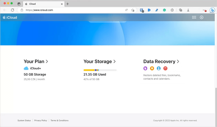Click the blue contacts recovery icon

coord(159,68)
